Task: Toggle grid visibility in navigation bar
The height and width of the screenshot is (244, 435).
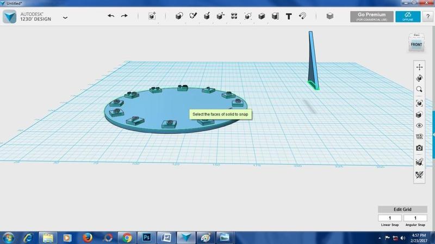Action: click(419, 137)
